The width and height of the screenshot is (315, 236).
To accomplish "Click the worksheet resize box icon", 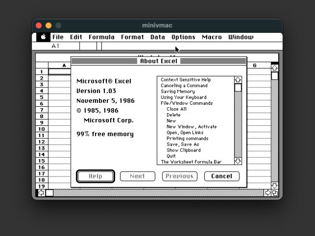I will pos(275,193).
